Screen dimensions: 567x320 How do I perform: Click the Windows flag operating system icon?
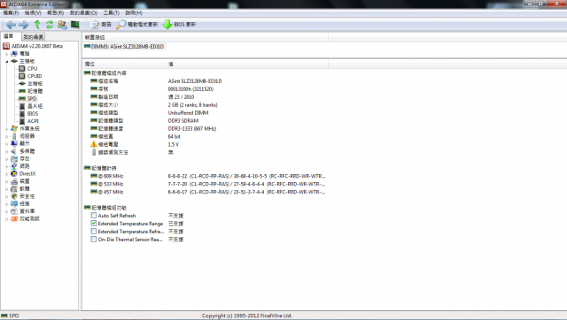(14, 128)
